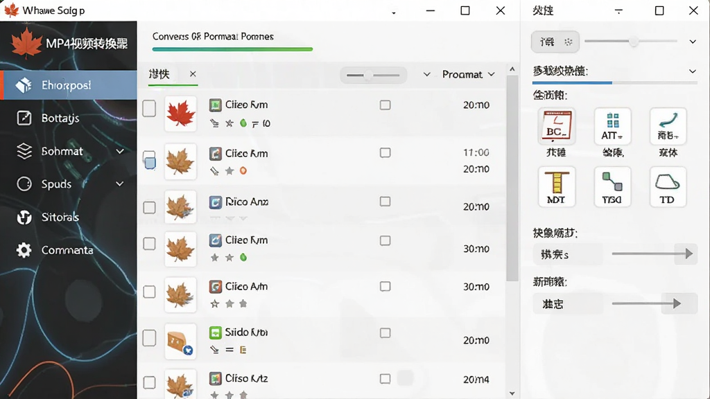Tick the left checkbox of Clieo Avm row
The image size is (710, 399).
click(150, 292)
